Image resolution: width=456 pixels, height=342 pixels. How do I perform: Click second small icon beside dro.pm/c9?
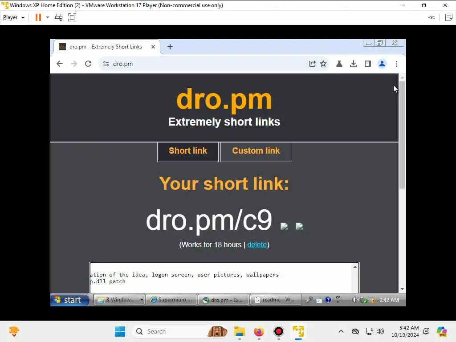click(x=299, y=226)
